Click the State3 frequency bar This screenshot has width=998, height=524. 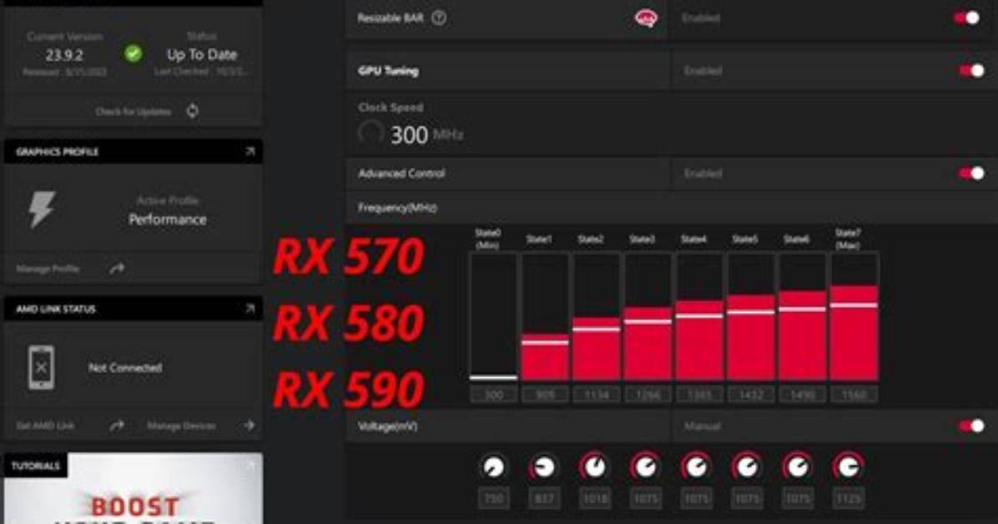tap(648, 316)
